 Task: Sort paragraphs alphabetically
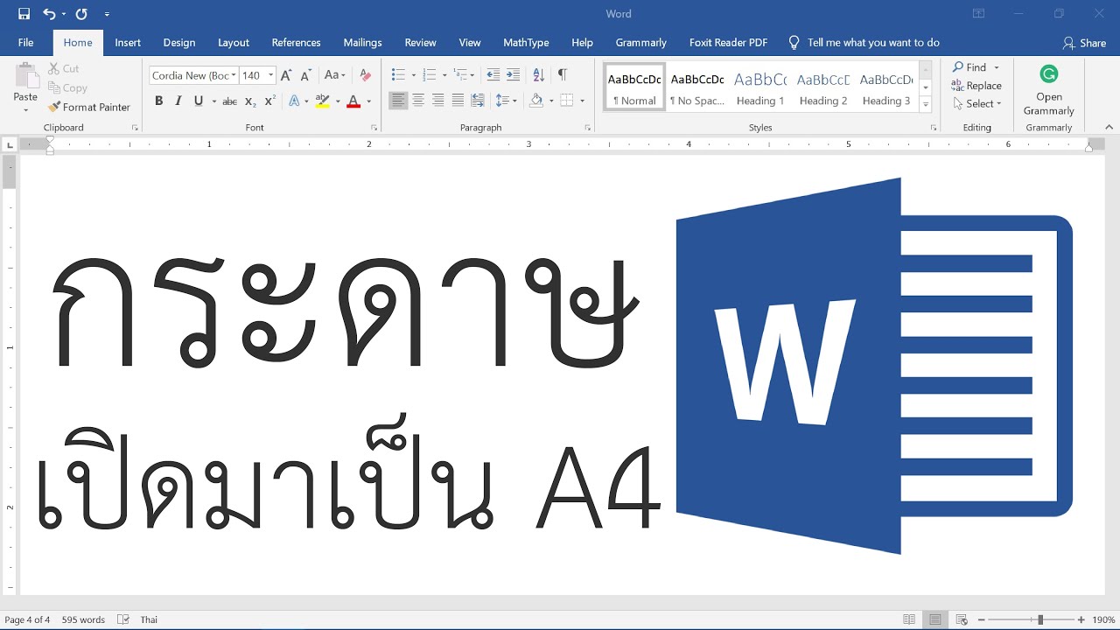pos(538,75)
